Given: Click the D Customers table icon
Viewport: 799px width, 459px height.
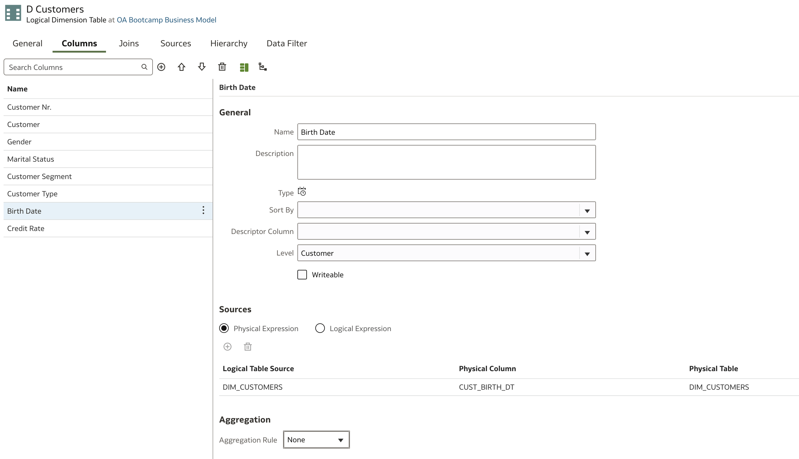Looking at the screenshot, I should (13, 13).
